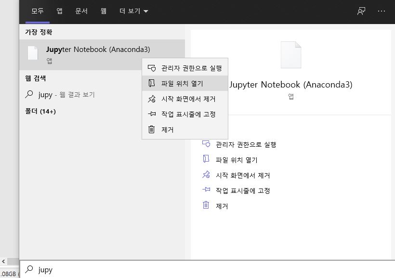
Task: Open the three-dot options menu
Action: tap(382, 11)
